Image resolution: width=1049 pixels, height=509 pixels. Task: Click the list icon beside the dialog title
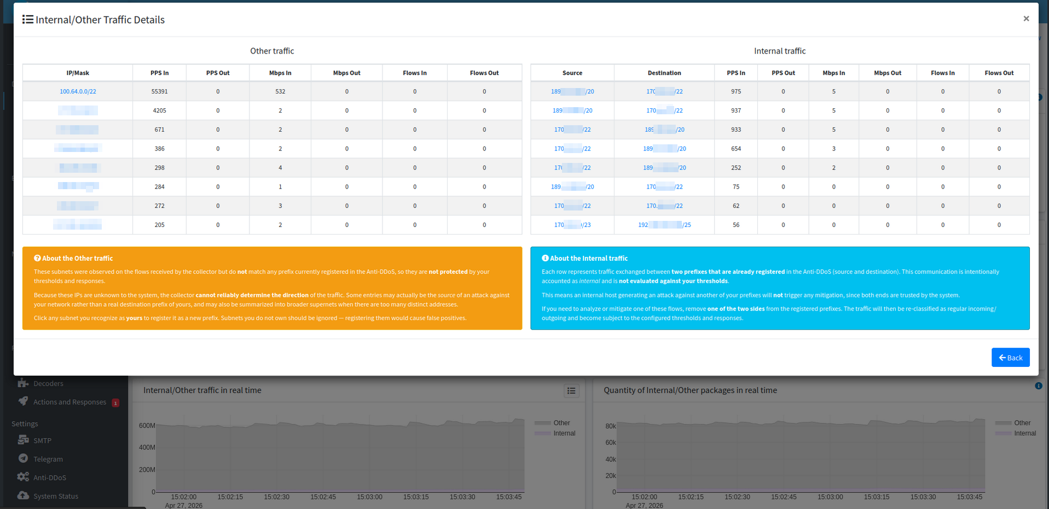tap(27, 20)
